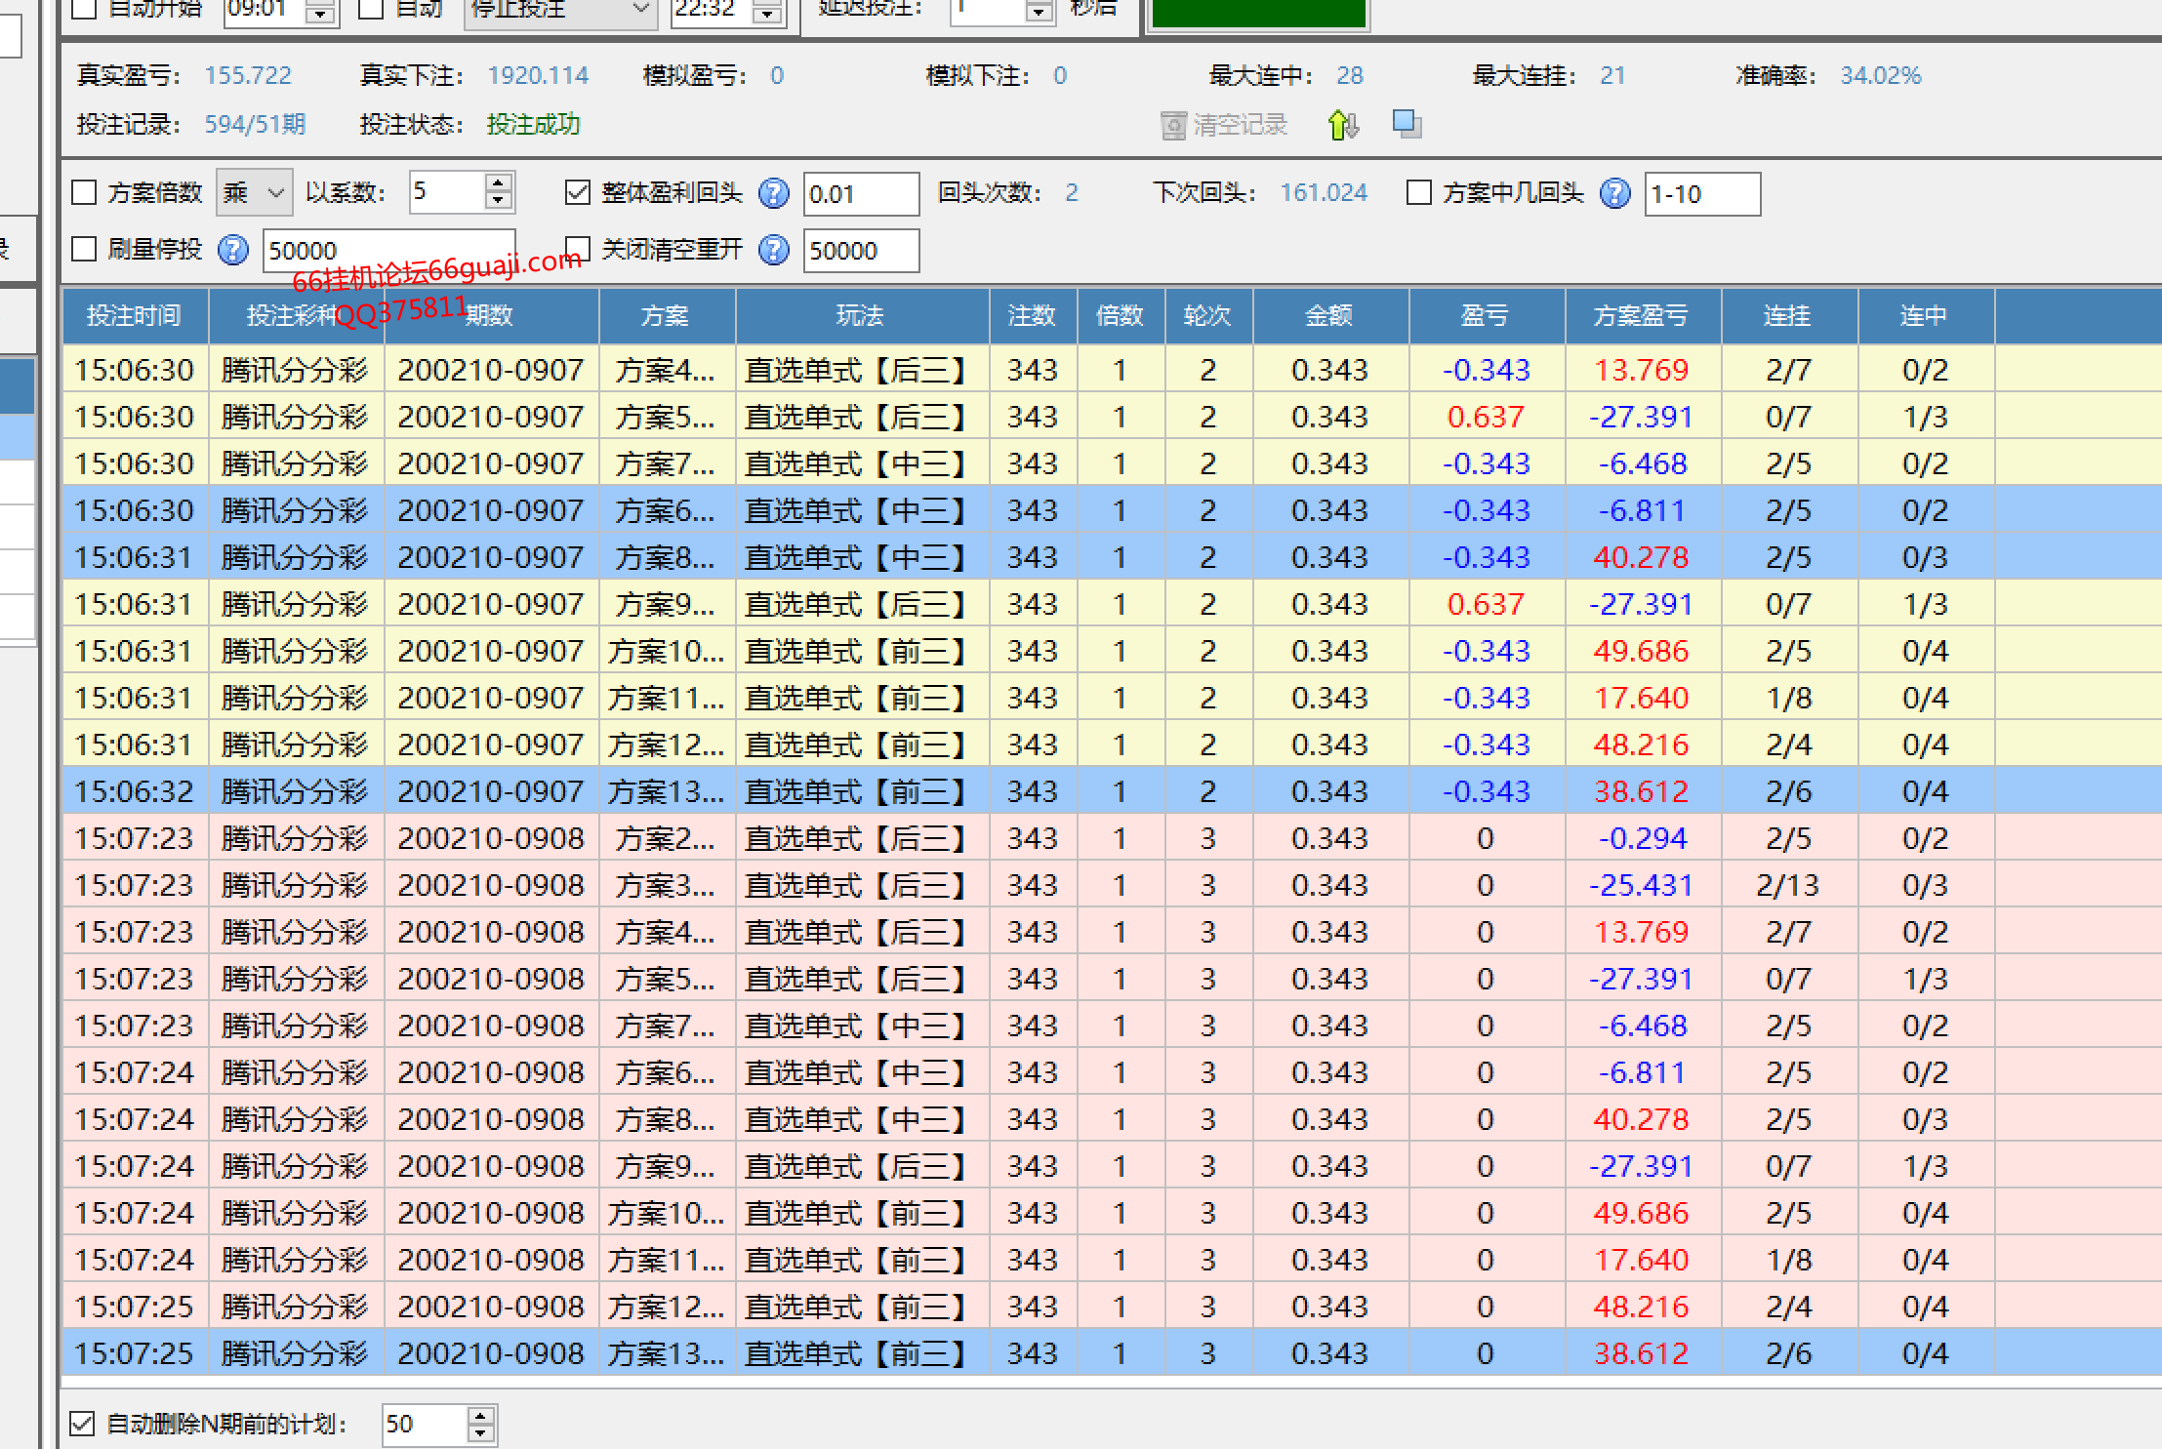Screen dimensions: 2162x1449
Task: Uncheck the 整体盈利回头 checkbox
Action: tap(578, 192)
